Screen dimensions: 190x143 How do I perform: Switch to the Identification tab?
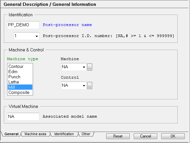click(x=64, y=134)
